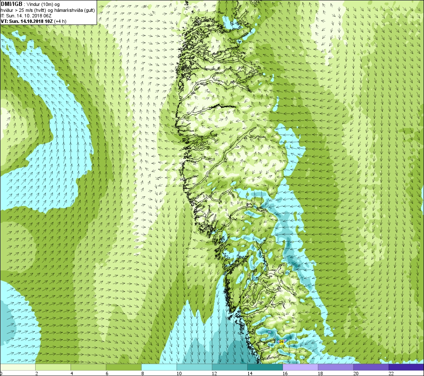Viewport: 424px width, 376px height.
Task: Click the legend scale label '20'
Action: click(356, 373)
